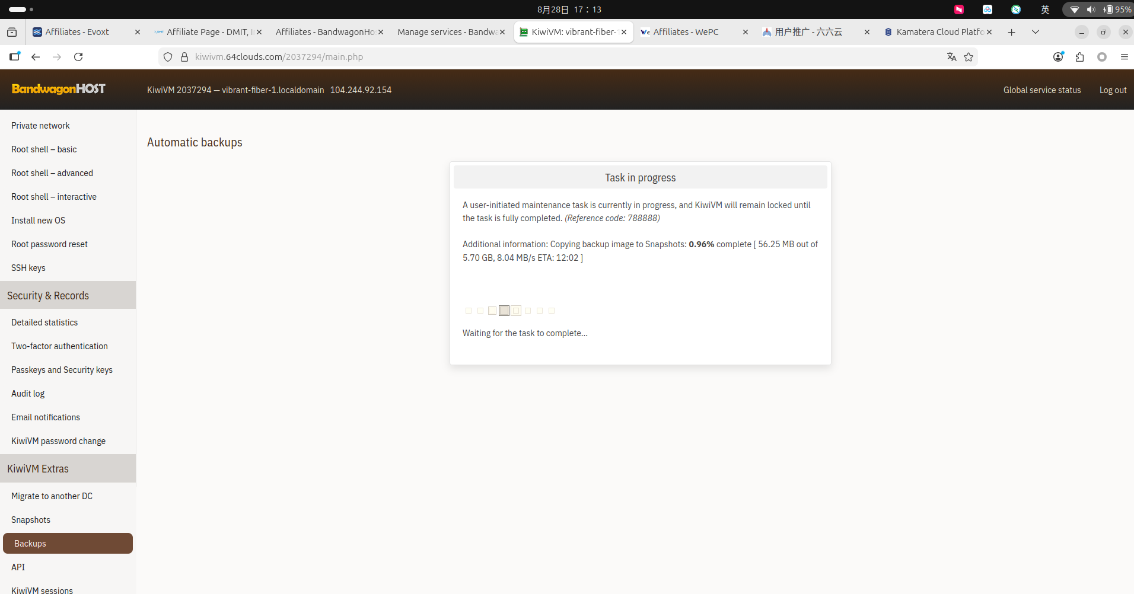This screenshot has width=1134, height=594.
Task: Click the 0.96% complete progress text
Action: pyautogui.click(x=720, y=244)
